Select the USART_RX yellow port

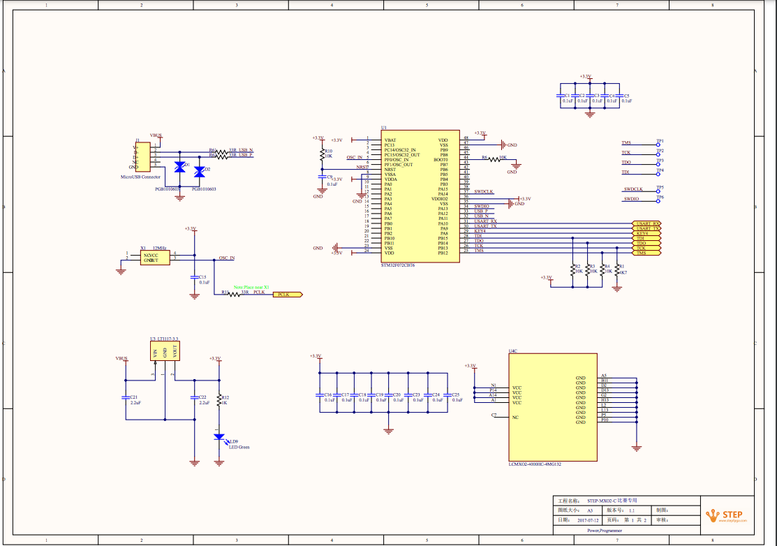click(646, 223)
